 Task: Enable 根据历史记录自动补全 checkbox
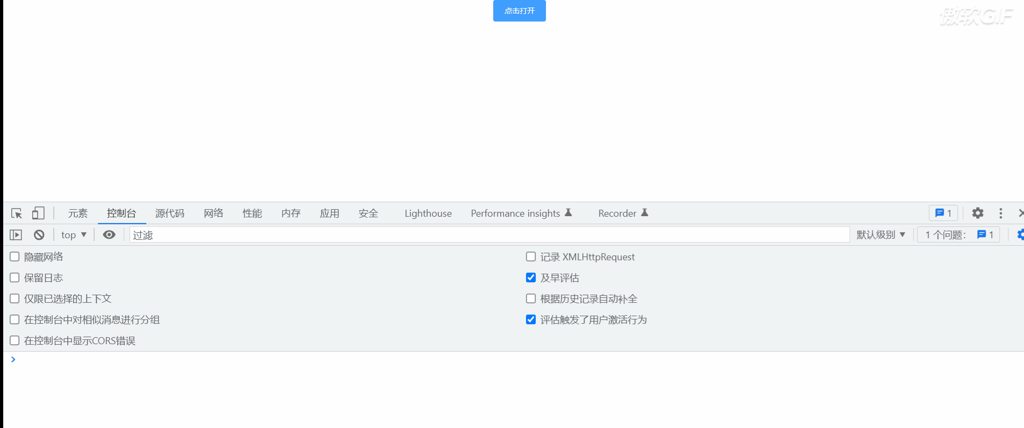531,299
